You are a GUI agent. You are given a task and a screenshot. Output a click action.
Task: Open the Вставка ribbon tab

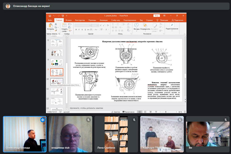tap(68, 20)
